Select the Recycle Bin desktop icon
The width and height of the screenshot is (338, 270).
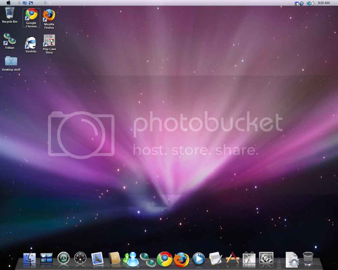(10, 15)
